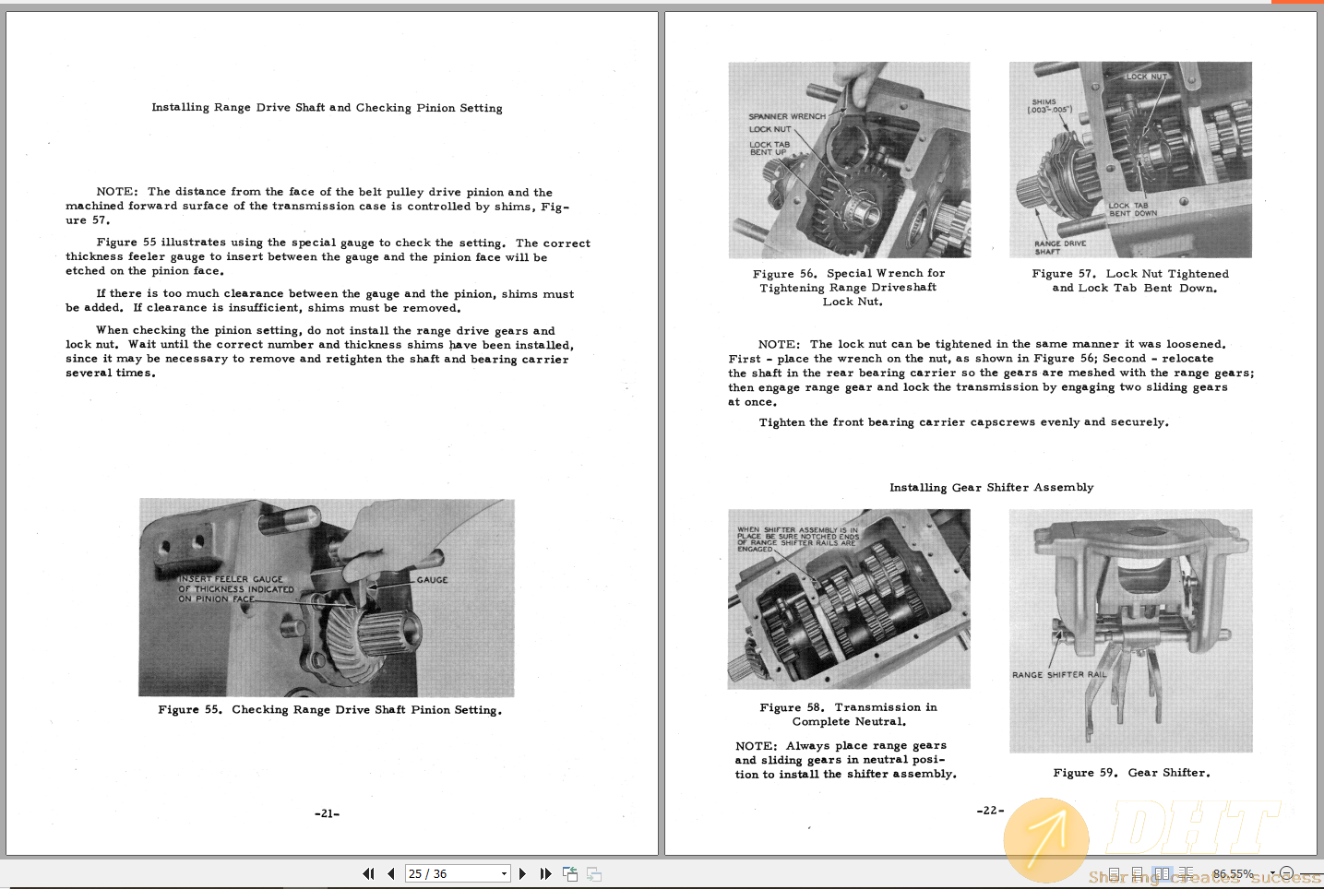This screenshot has width=1324, height=889.
Task: Open the zoom presets beside 86.55%
Action: [1272, 873]
